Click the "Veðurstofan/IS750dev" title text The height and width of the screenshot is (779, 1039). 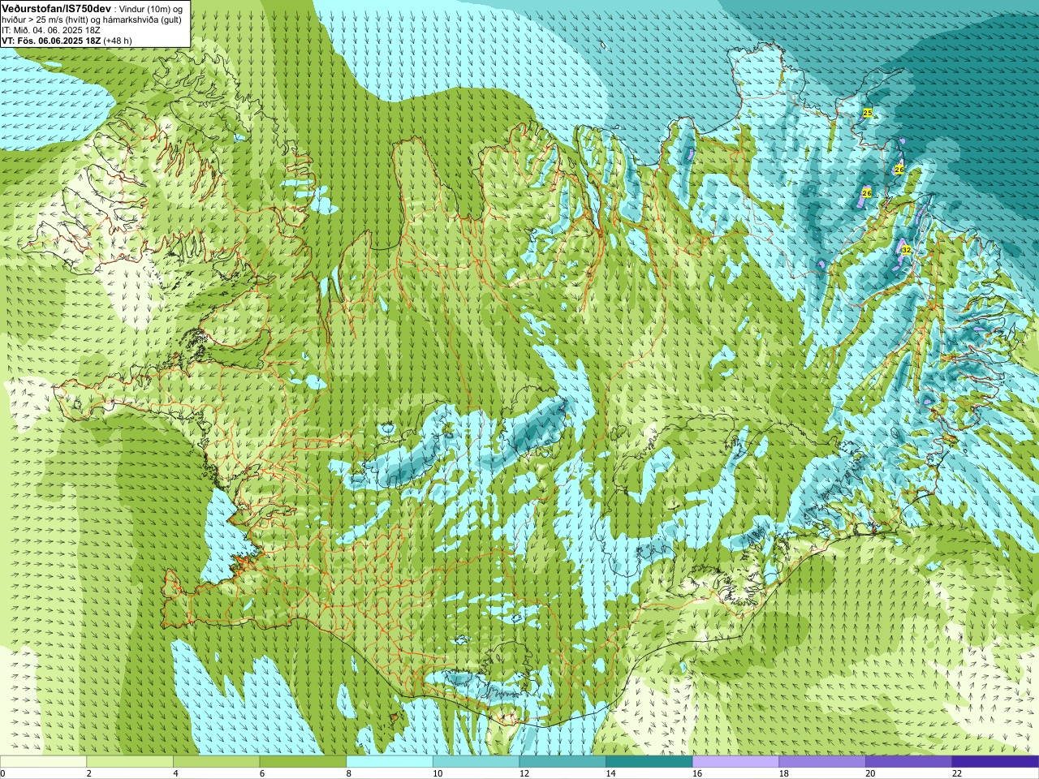coord(57,7)
